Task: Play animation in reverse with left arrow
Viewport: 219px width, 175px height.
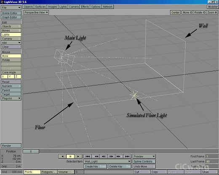Action: pyautogui.click(x=62, y=156)
